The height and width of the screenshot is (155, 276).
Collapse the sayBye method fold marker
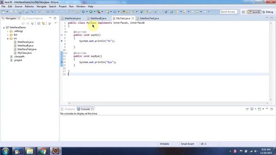67,53
